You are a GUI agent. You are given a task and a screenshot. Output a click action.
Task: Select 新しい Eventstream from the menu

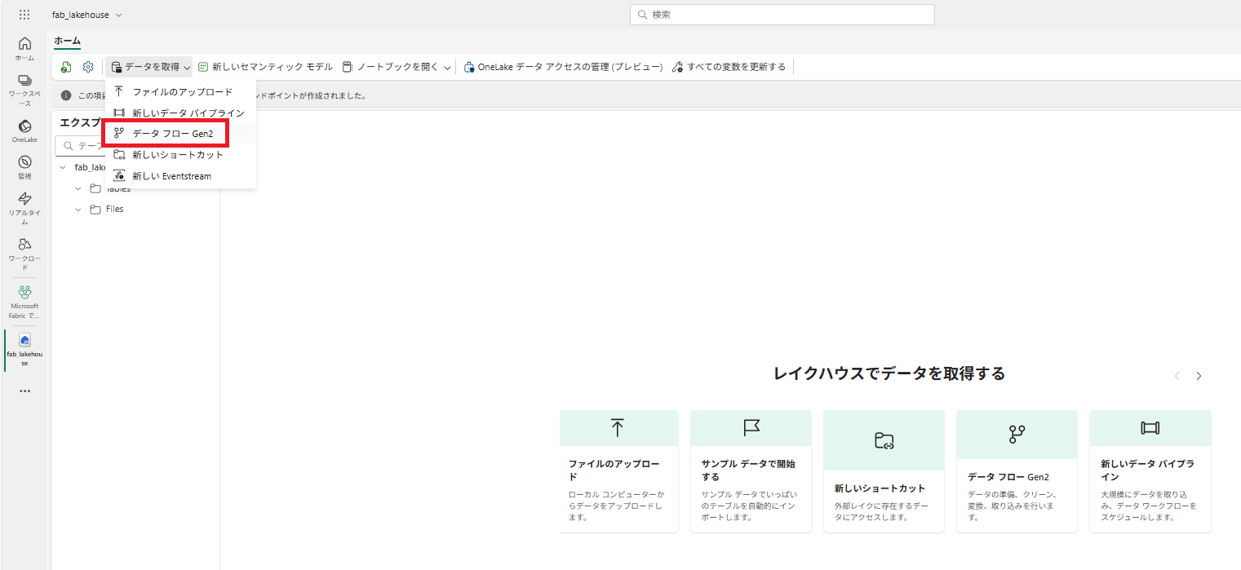point(180,176)
